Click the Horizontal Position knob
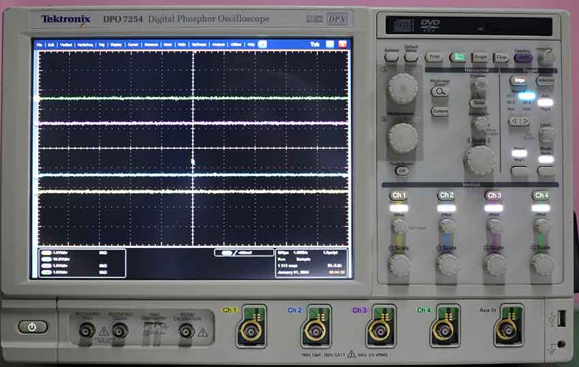The height and width of the screenshot is (367, 579). [x=480, y=85]
